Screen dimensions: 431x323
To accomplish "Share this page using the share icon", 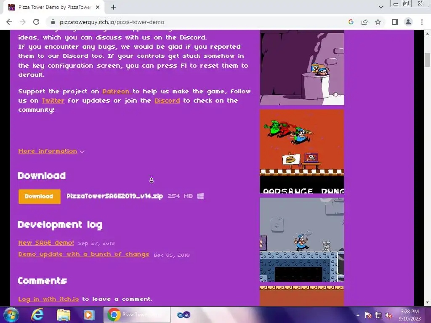I will point(364,22).
